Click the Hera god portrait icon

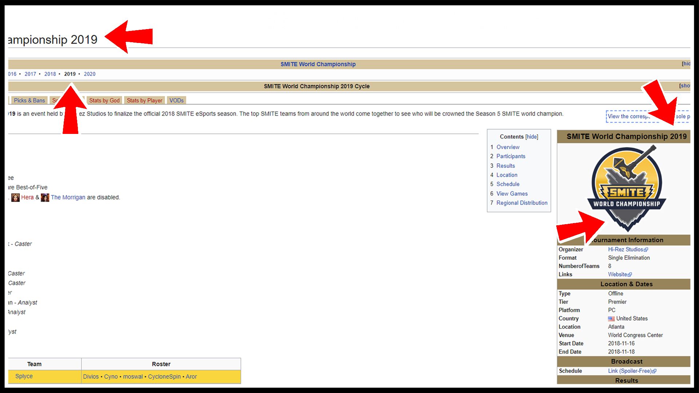point(15,198)
